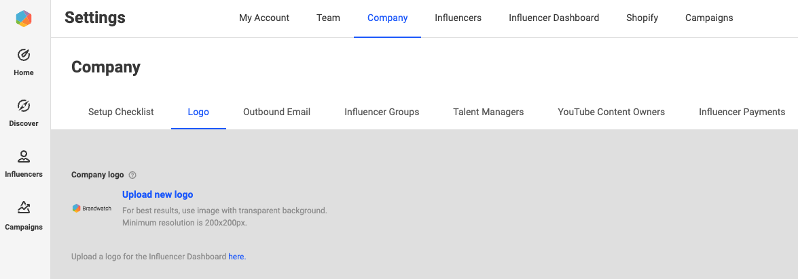The width and height of the screenshot is (798, 279).
Task: Open the Influencers settings tab
Action: [458, 18]
